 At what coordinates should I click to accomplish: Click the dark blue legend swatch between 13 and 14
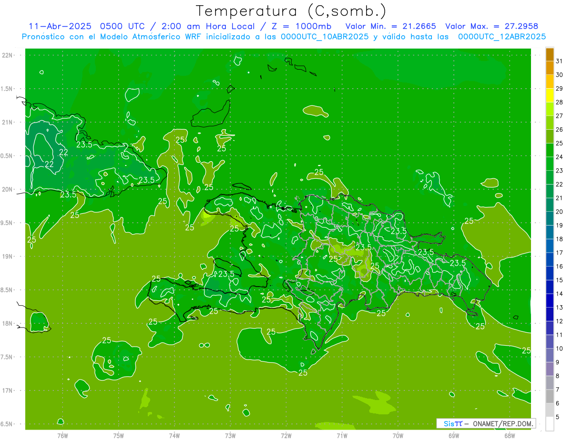click(x=550, y=300)
